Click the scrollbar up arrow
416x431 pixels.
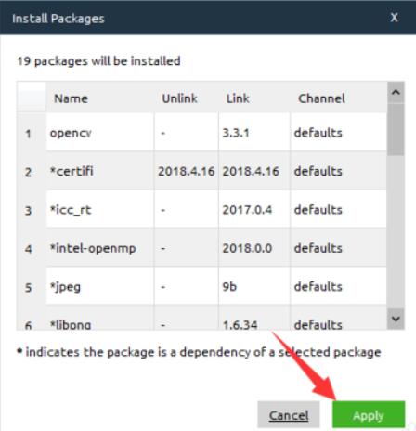[x=396, y=92]
